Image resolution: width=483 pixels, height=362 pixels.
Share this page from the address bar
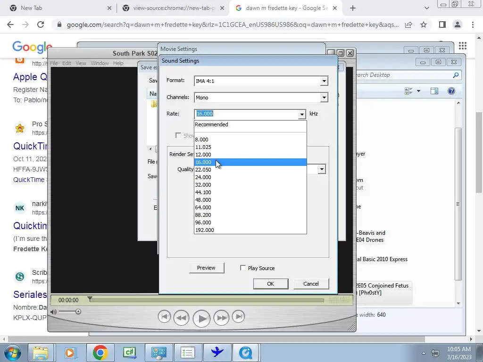[408, 25]
